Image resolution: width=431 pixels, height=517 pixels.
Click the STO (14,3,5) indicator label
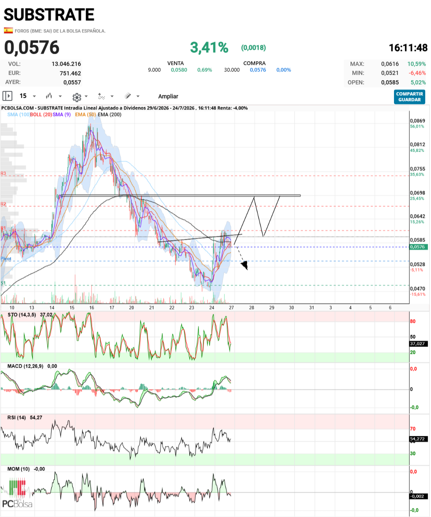pos(22,315)
